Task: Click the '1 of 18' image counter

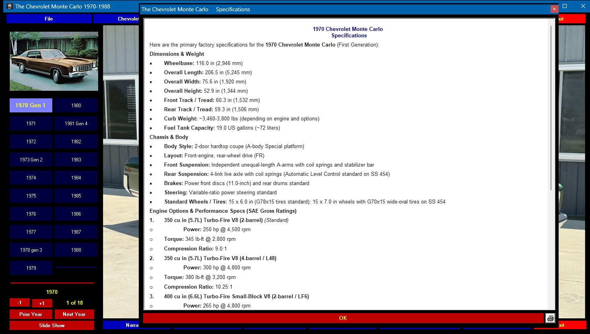Action: (74, 303)
